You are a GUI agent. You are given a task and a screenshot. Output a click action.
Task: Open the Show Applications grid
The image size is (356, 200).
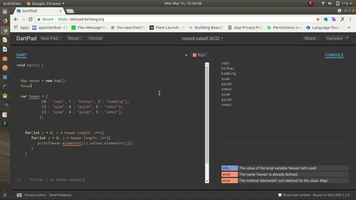5,195
